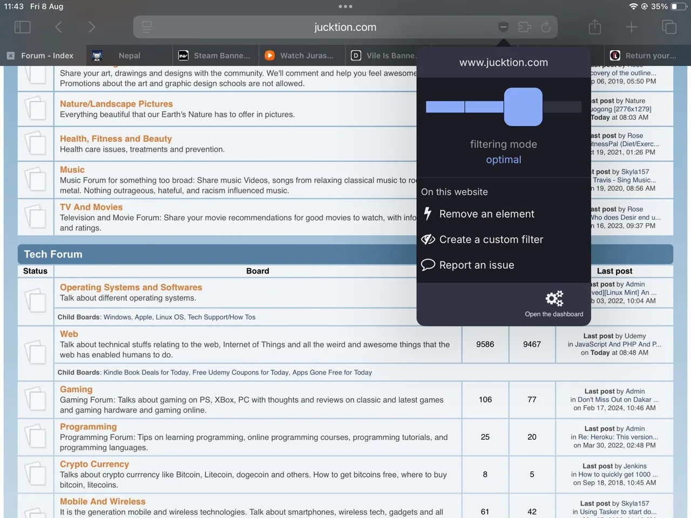Open the Share sheet icon
The width and height of the screenshot is (691, 518).
(595, 26)
